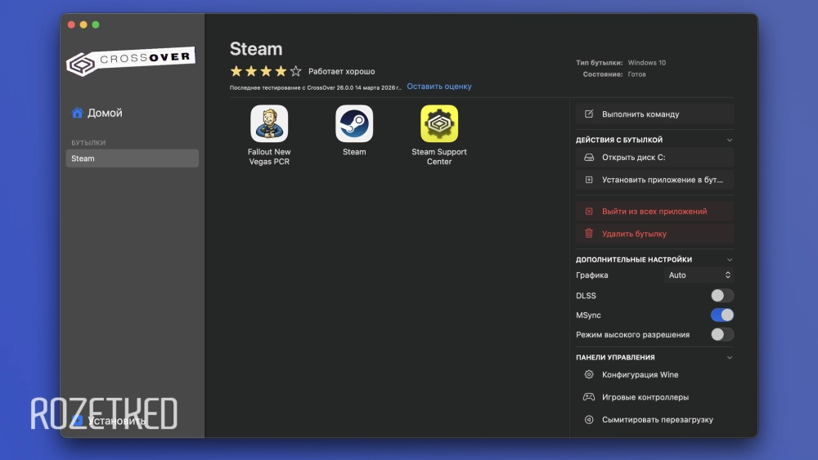This screenshot has height=460, width=818.
Task: Click the trash icon for Удалить бутылку
Action: (589, 234)
